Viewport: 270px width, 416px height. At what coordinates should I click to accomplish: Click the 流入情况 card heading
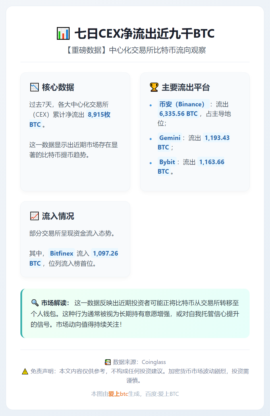click(58, 216)
